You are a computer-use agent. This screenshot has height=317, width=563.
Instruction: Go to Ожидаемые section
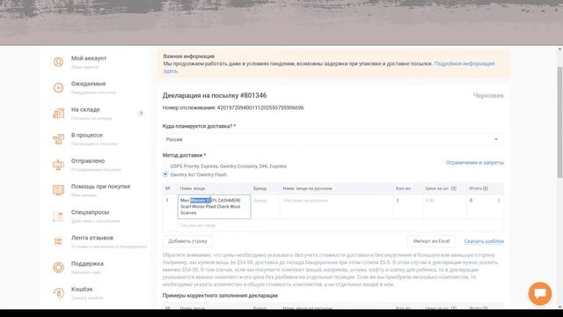coord(88,84)
